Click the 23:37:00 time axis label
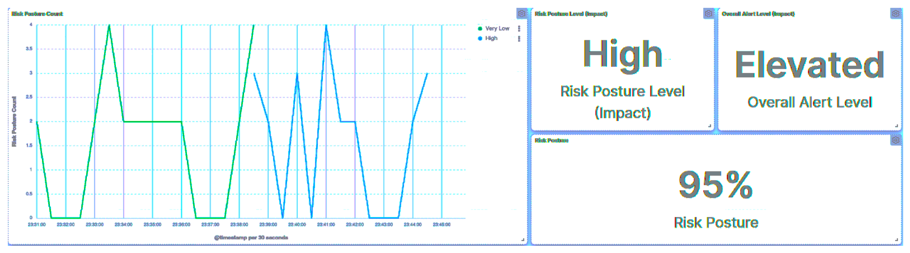910x253 pixels. click(x=210, y=224)
